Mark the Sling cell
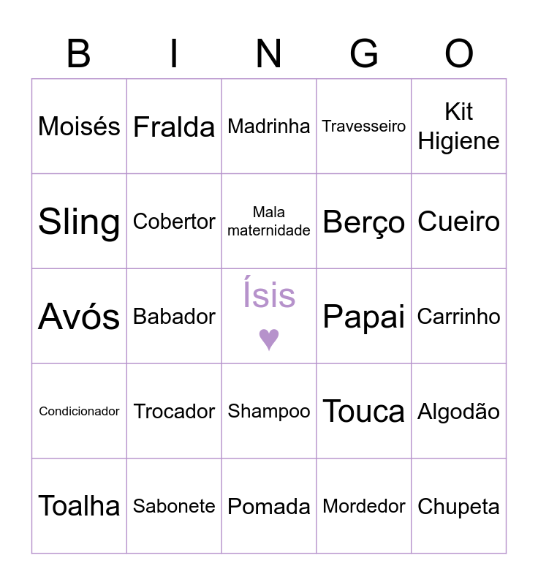This screenshot has height=585, width=538. 79,222
